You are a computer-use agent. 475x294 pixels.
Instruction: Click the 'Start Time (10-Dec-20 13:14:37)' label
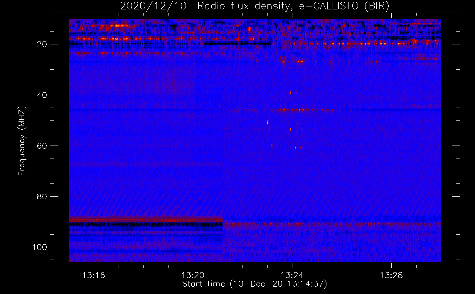click(x=255, y=284)
